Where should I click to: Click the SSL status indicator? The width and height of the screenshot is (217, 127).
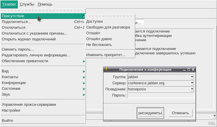212,124
